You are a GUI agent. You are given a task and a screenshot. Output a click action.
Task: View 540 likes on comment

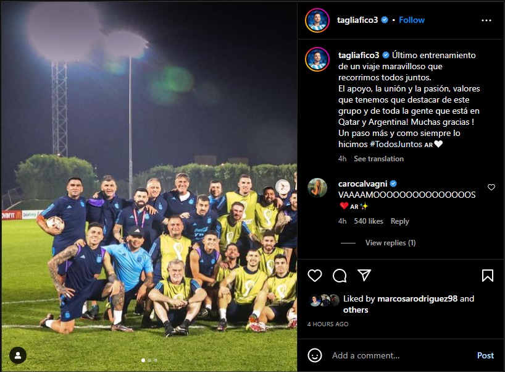(x=369, y=221)
